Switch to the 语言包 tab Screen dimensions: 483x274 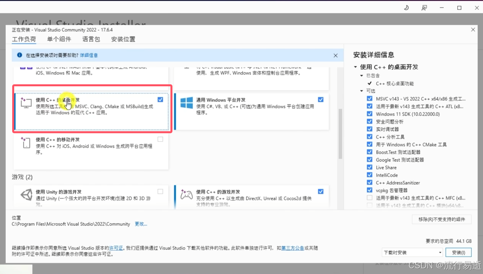click(x=91, y=39)
